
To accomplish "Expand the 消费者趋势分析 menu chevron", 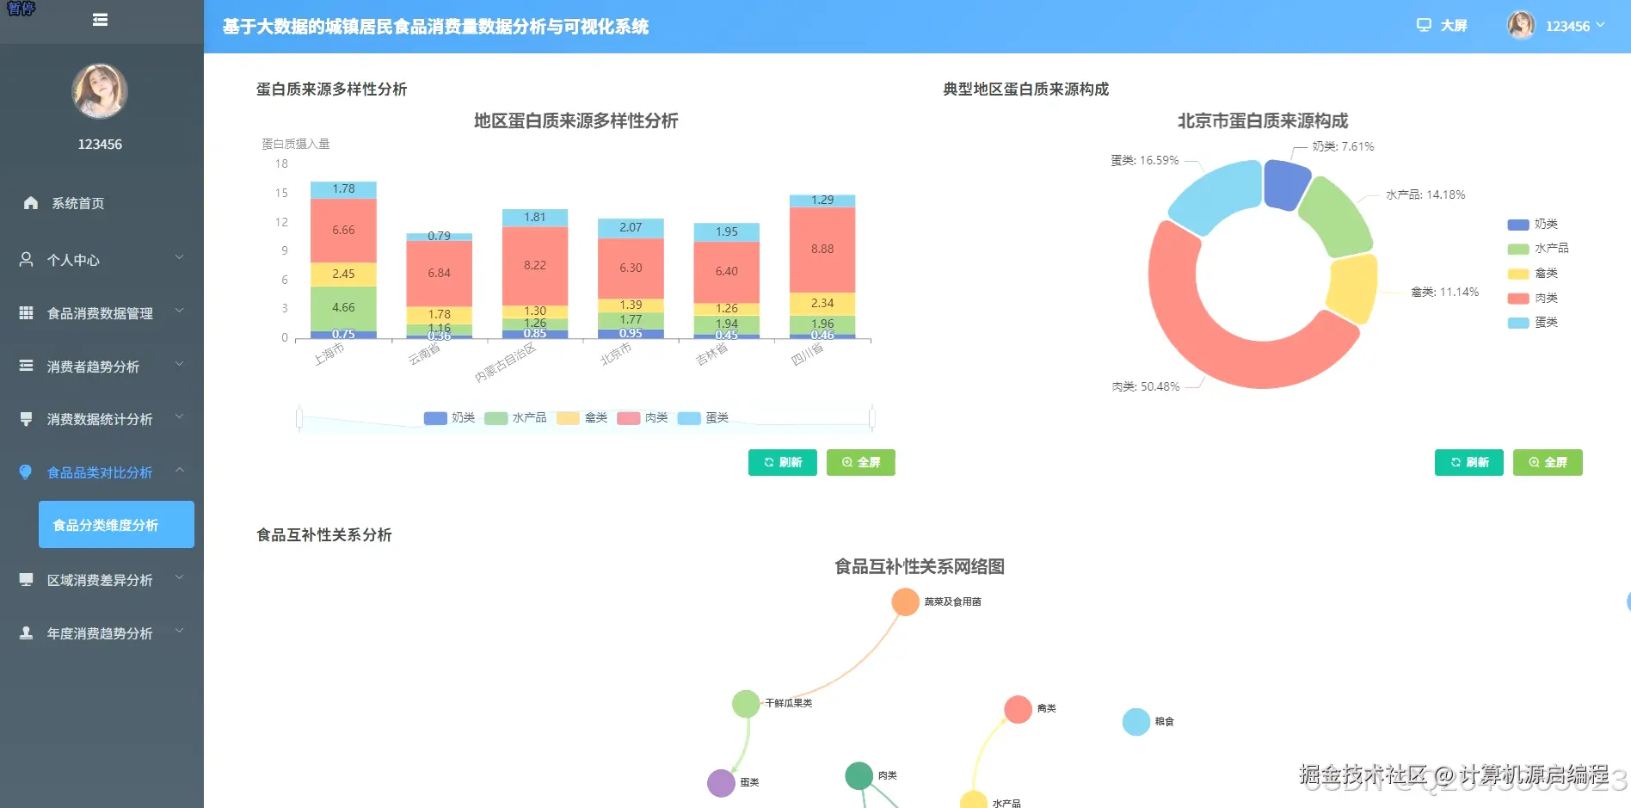I will point(179,366).
